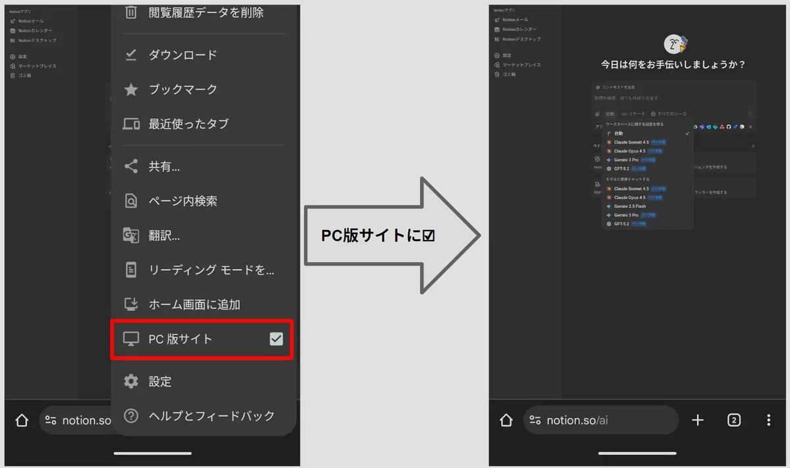The height and width of the screenshot is (468, 790).
Task: Close the app integrations icon row
Action: tap(750, 126)
